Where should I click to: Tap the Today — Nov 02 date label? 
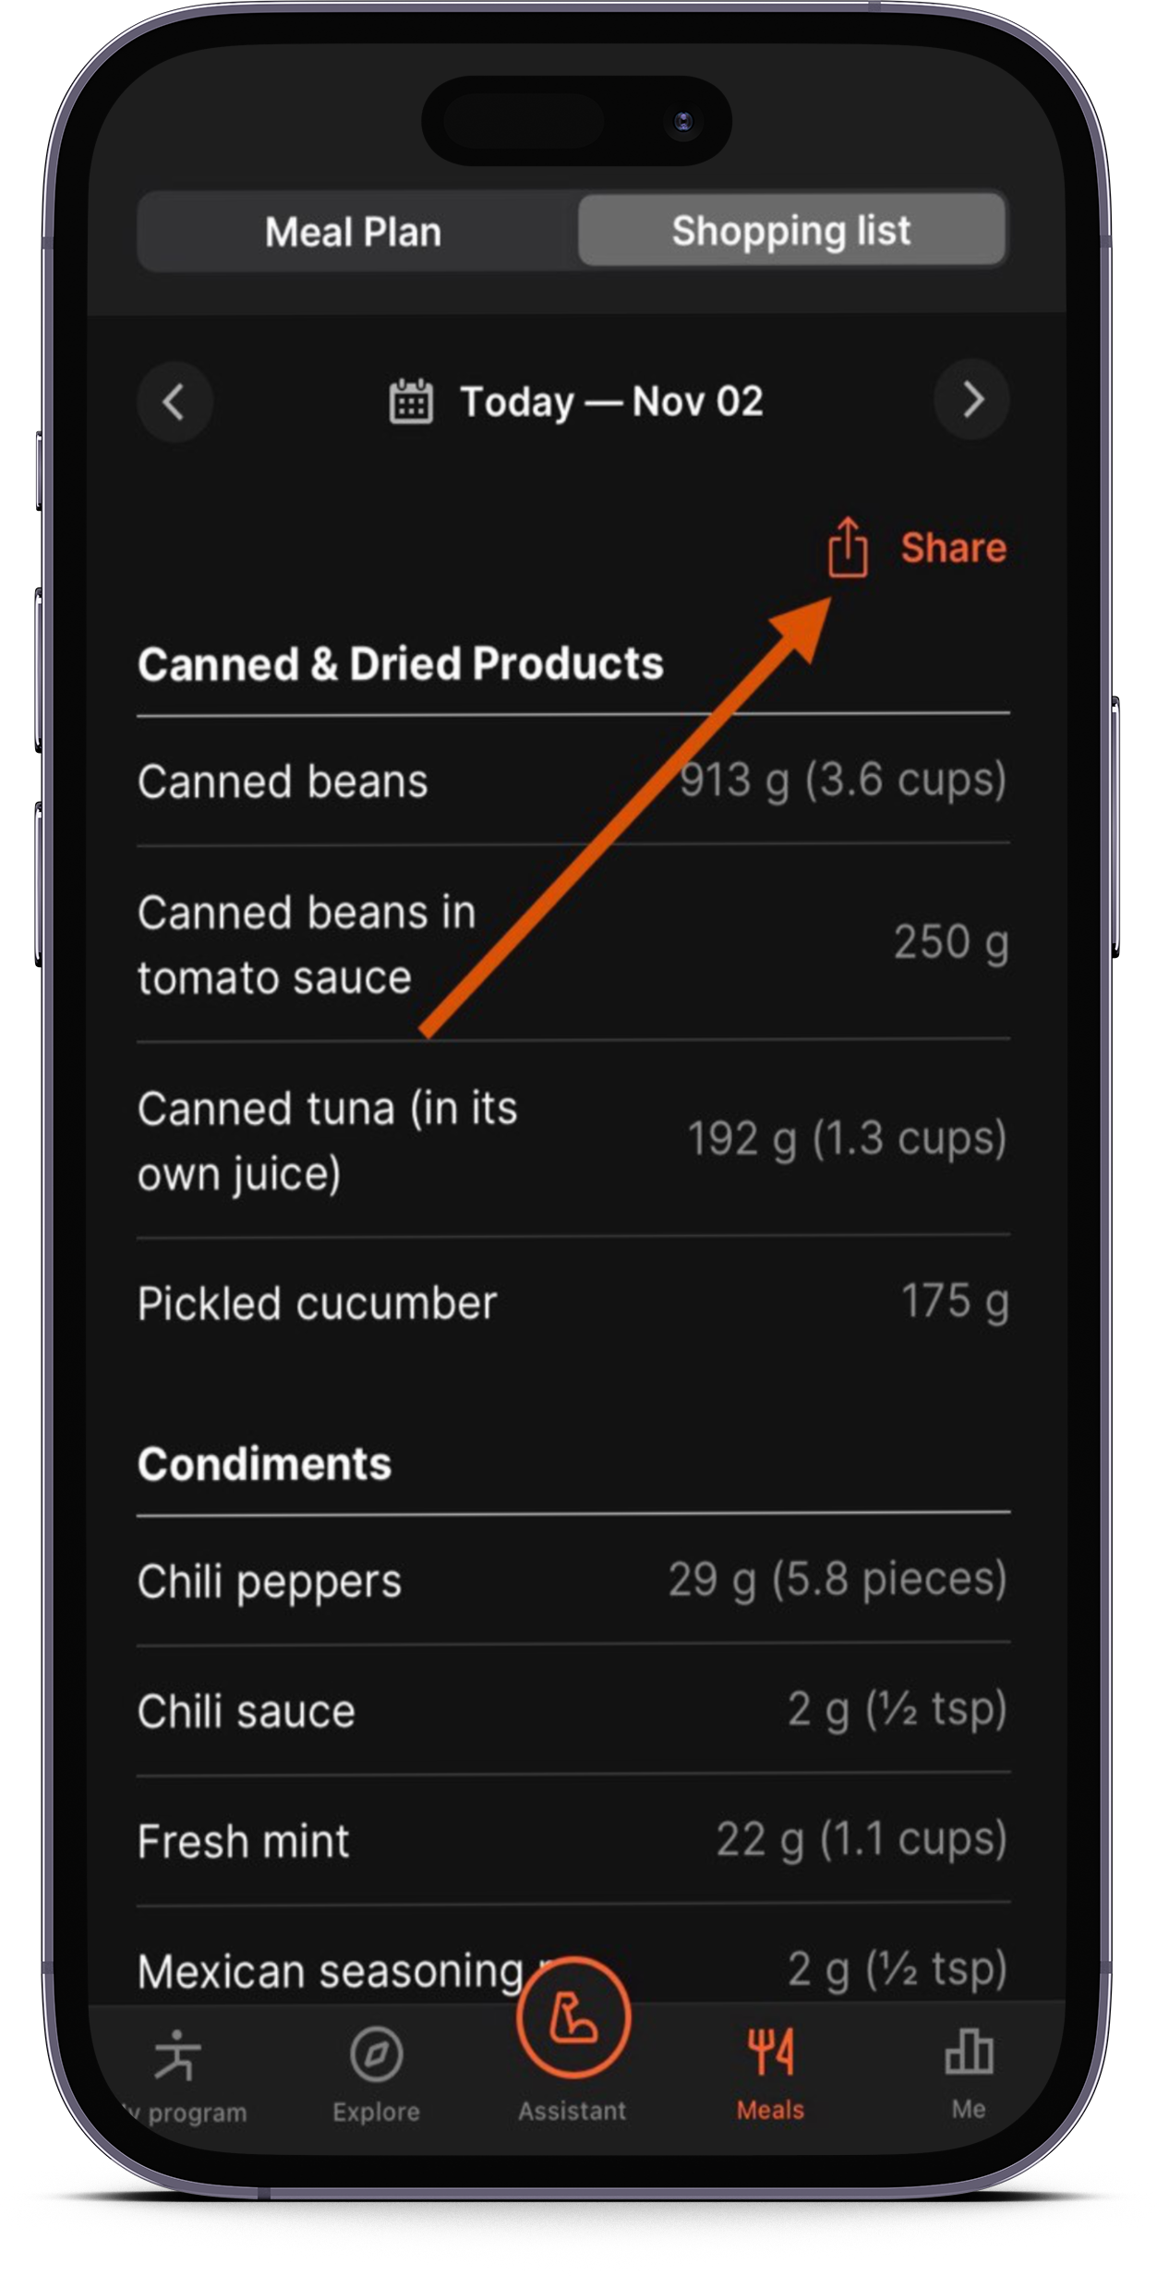(x=612, y=402)
